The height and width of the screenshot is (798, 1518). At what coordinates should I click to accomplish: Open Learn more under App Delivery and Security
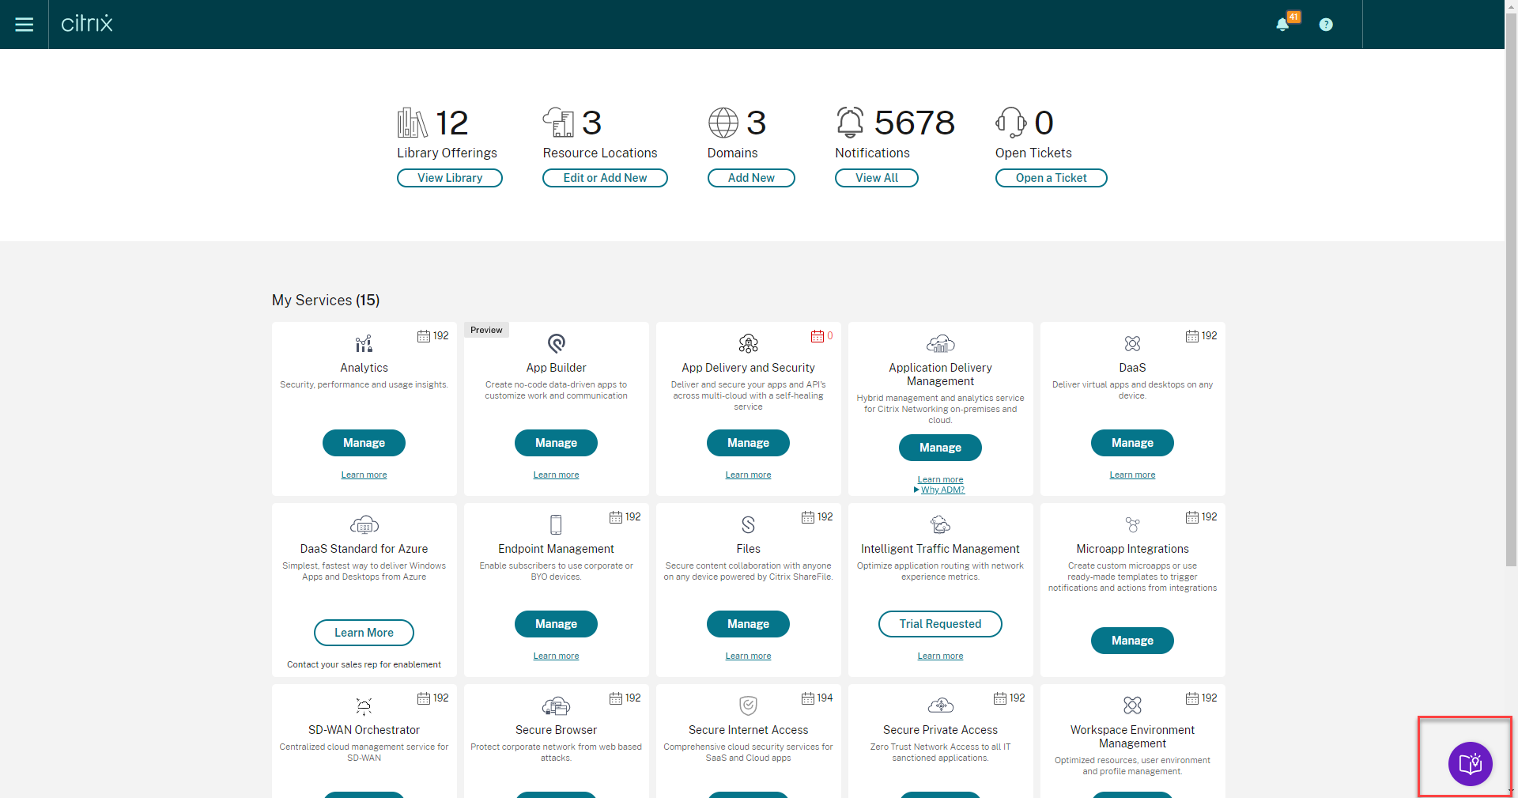pyautogui.click(x=748, y=475)
